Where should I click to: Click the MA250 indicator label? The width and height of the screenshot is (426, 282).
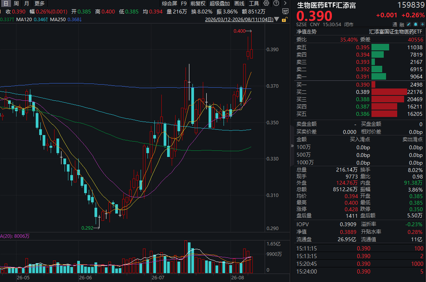click(x=58, y=20)
